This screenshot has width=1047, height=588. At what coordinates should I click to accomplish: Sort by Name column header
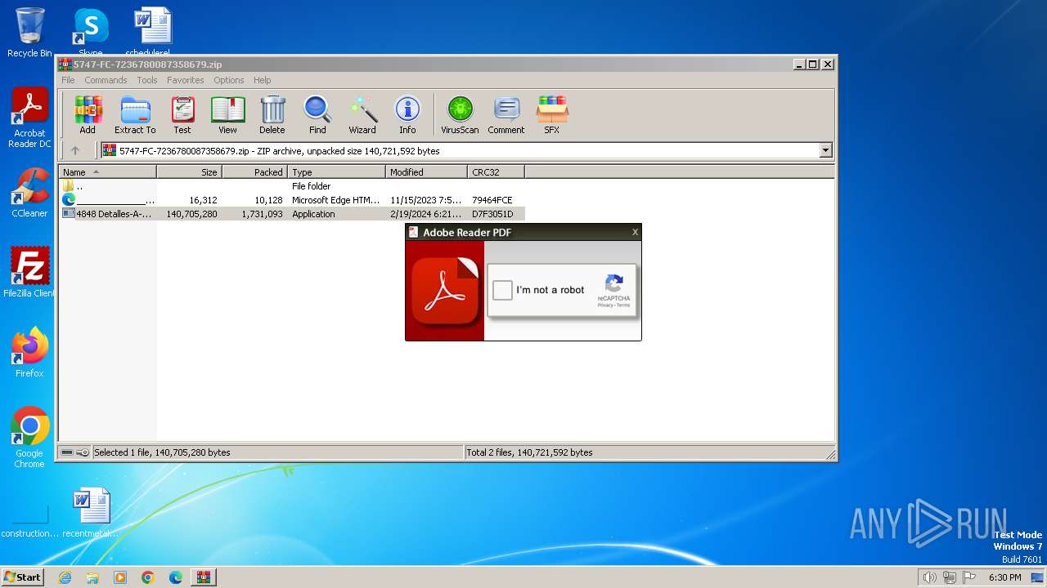(x=107, y=172)
